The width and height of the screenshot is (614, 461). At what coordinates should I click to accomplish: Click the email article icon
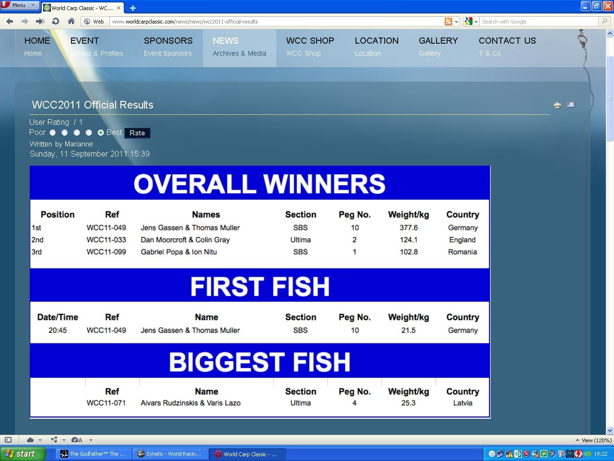[571, 105]
